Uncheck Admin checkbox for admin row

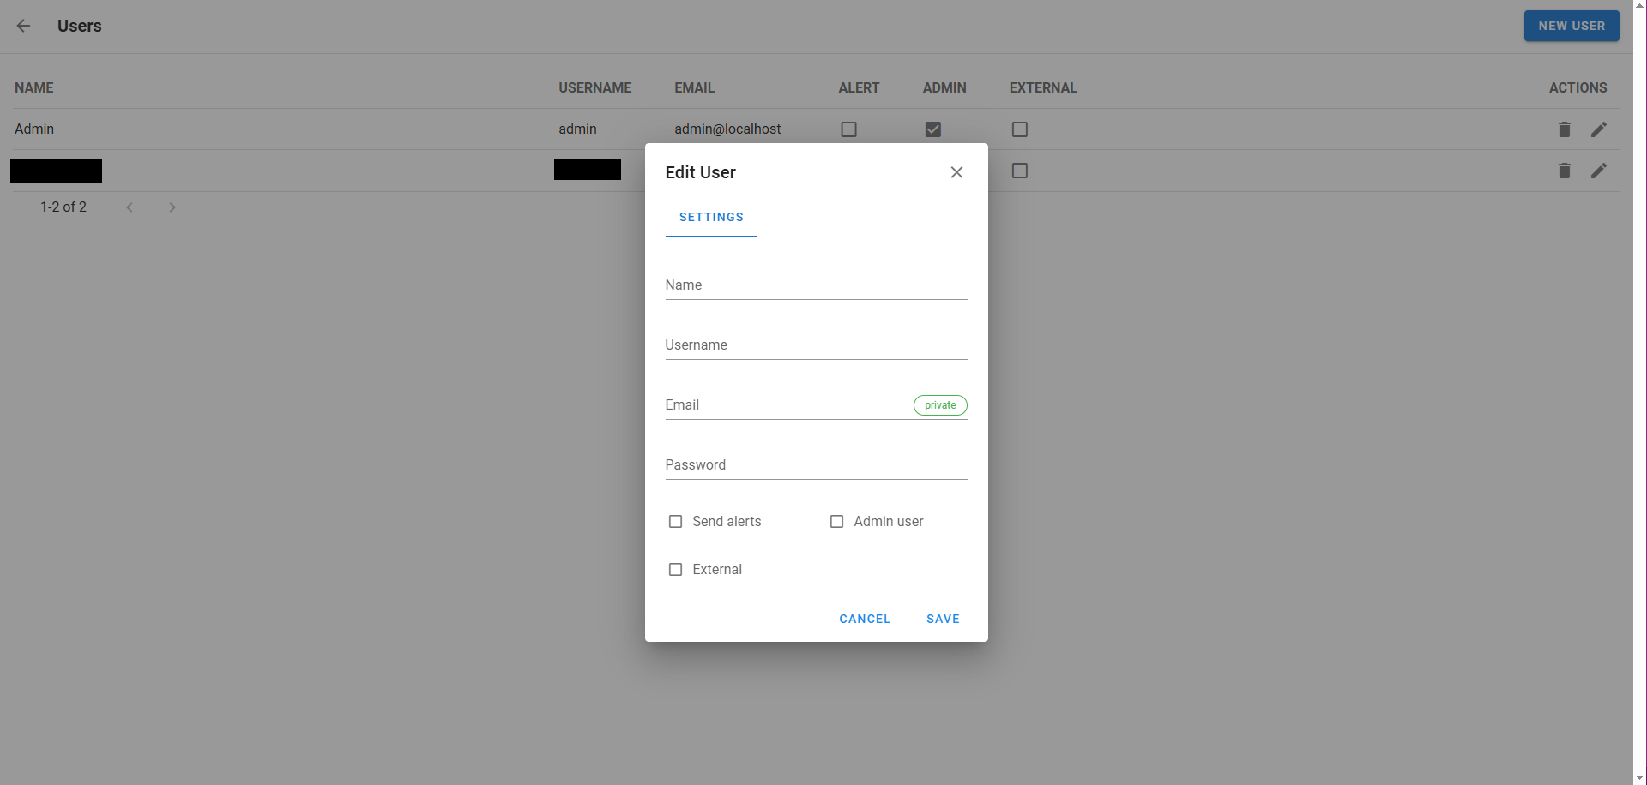[x=933, y=129]
